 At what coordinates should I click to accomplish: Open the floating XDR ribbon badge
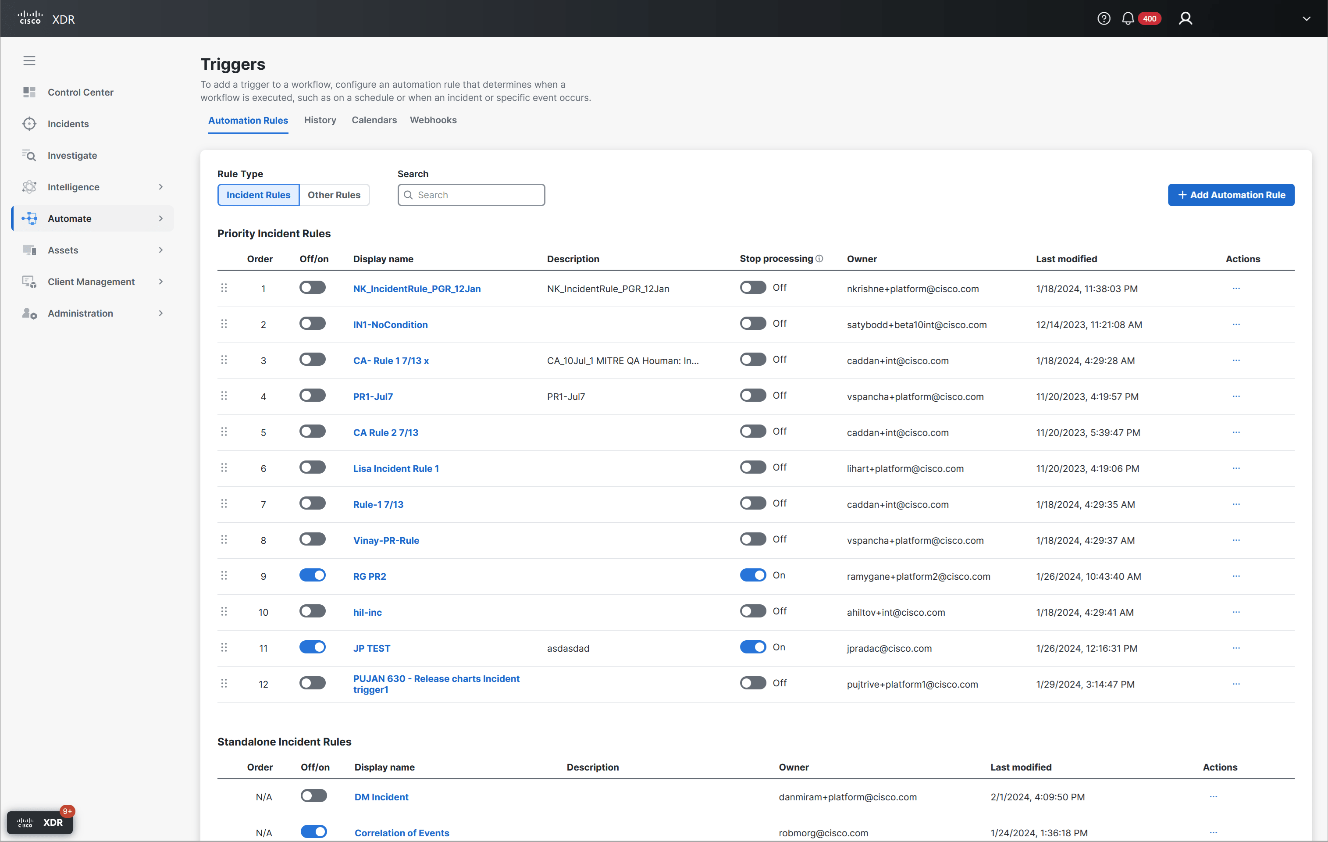point(40,822)
